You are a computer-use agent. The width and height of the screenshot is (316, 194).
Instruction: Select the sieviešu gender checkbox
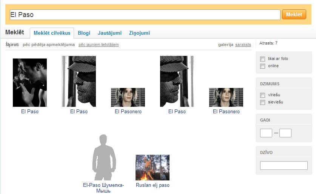(x=263, y=102)
